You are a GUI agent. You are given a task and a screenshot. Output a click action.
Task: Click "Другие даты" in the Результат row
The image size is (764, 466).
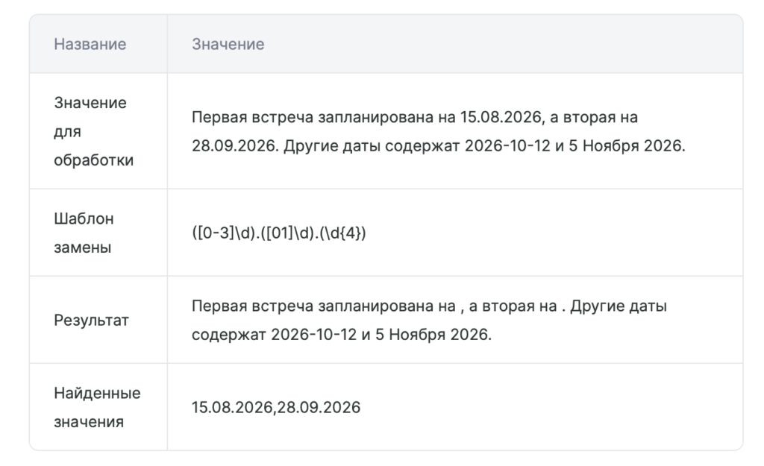point(619,306)
